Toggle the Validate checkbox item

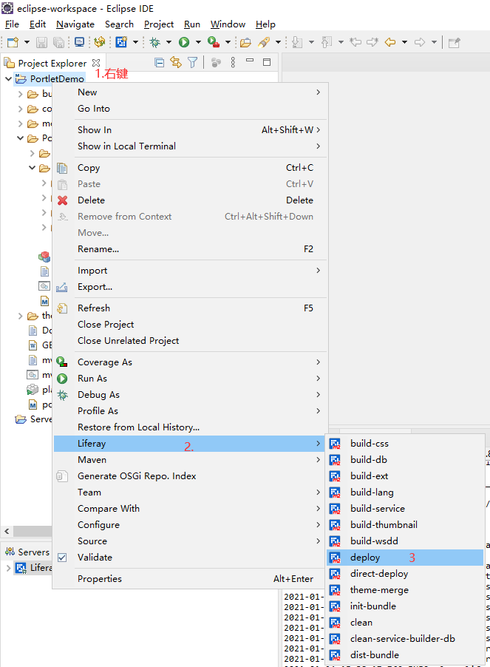coord(62,558)
